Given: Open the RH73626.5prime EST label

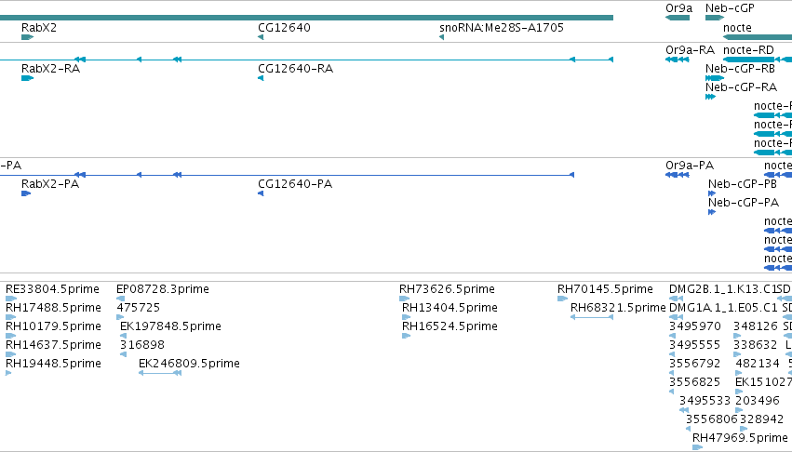Looking at the screenshot, I should point(447,289).
